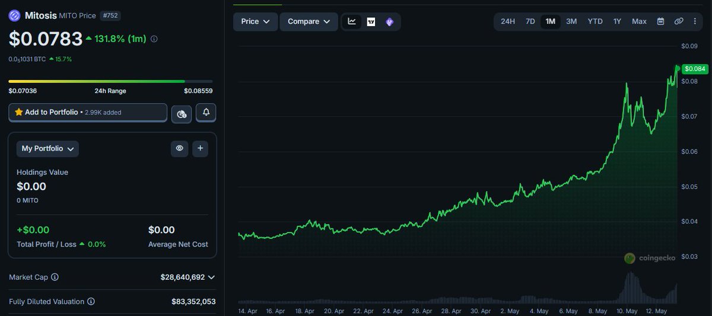Click the chart share link icon

pyautogui.click(x=679, y=21)
